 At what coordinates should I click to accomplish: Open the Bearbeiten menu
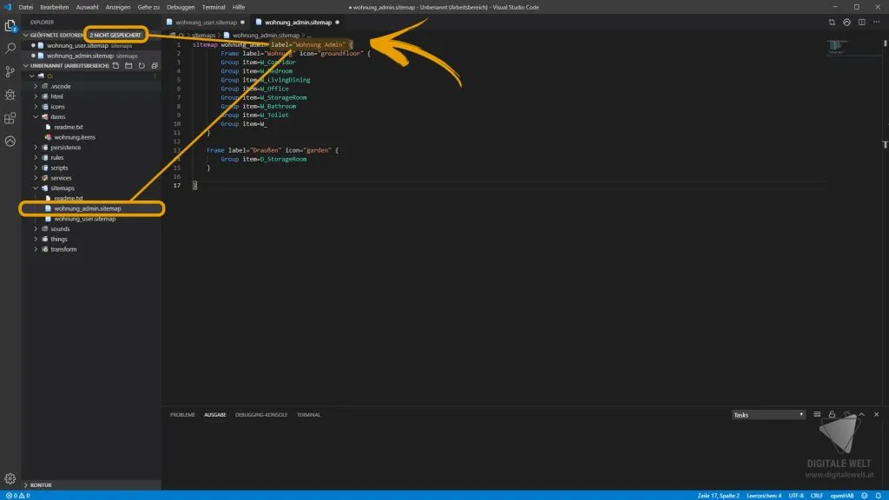[55, 7]
